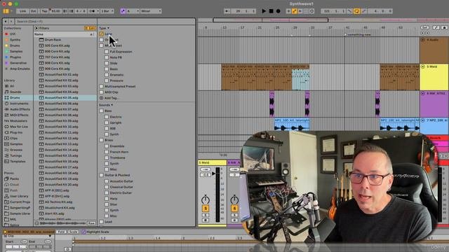This screenshot has height=252, width=449.
Task: Click the Arrangement Record button
Action: (x=278, y=11)
